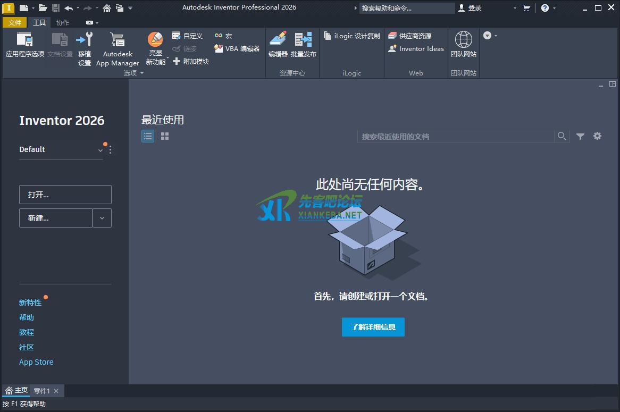
Task: Open the VBA 编辑器 editor
Action: pyautogui.click(x=237, y=48)
